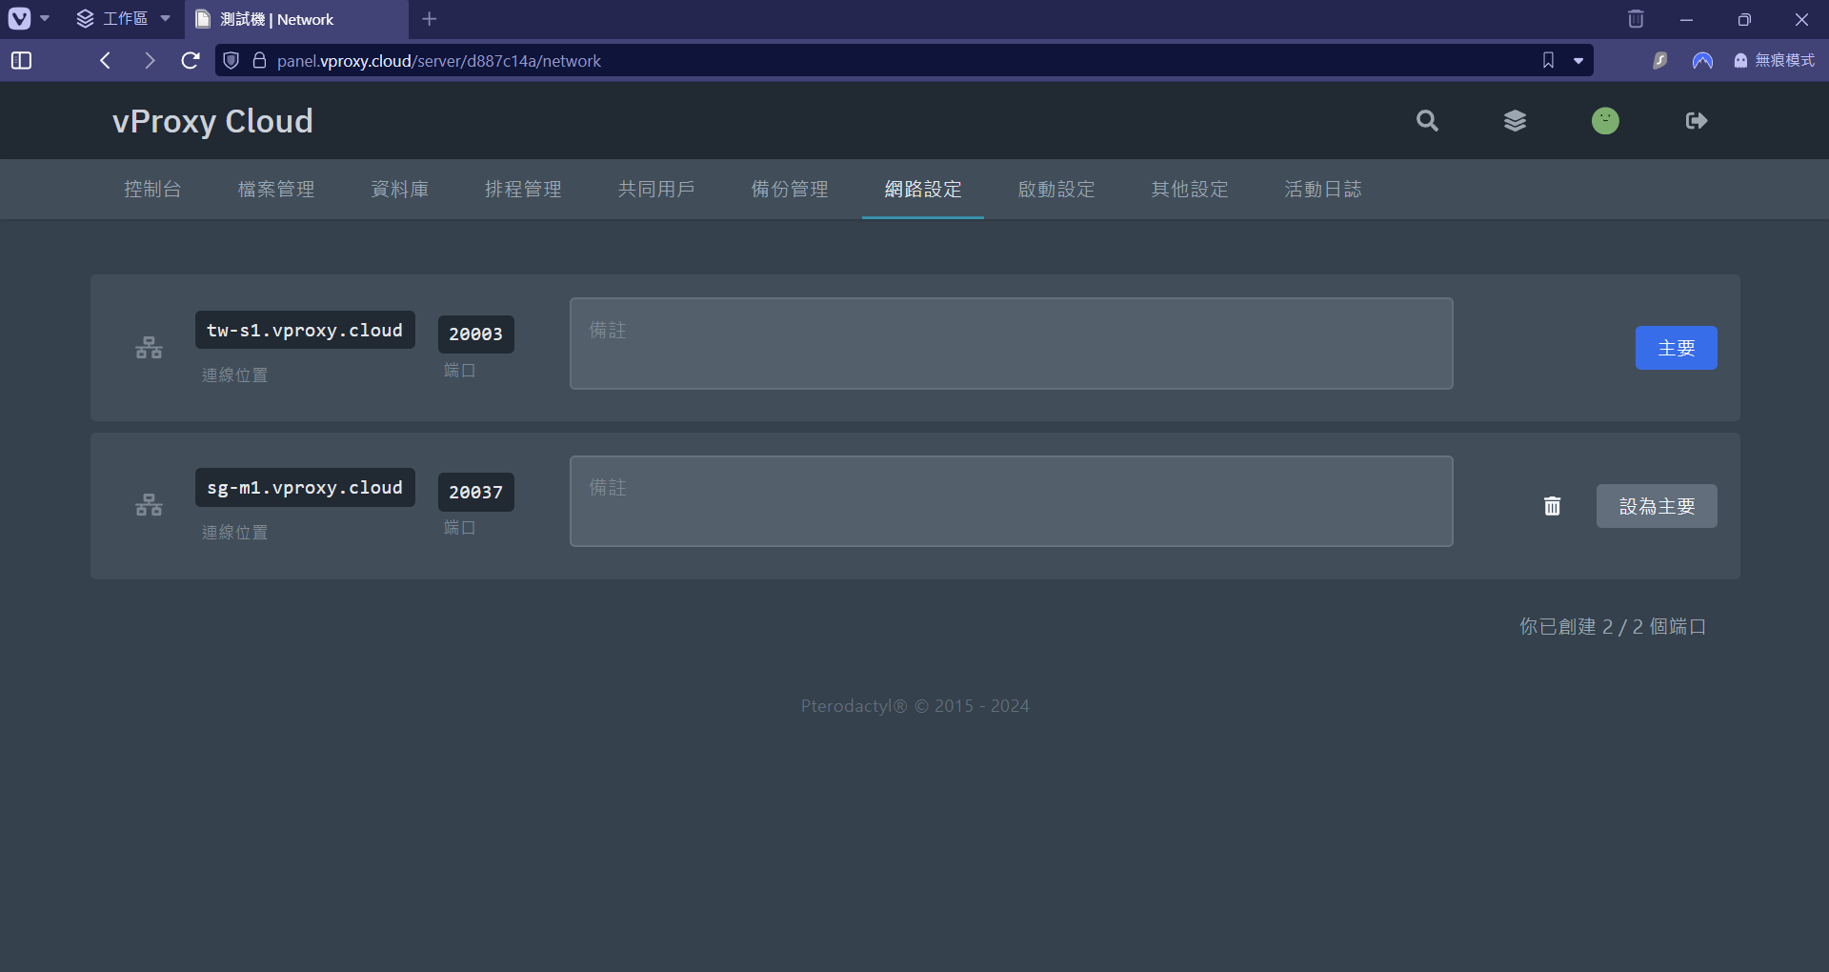Open the closed tabs trash icon
Image resolution: width=1829 pixels, height=972 pixels.
(x=1636, y=19)
